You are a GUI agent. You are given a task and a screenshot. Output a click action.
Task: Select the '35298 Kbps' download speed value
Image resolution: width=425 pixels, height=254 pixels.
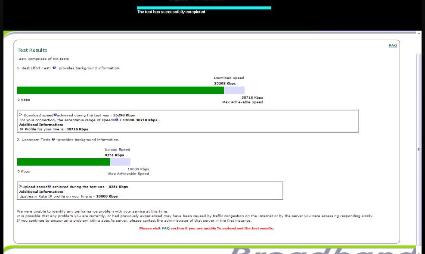225,84
